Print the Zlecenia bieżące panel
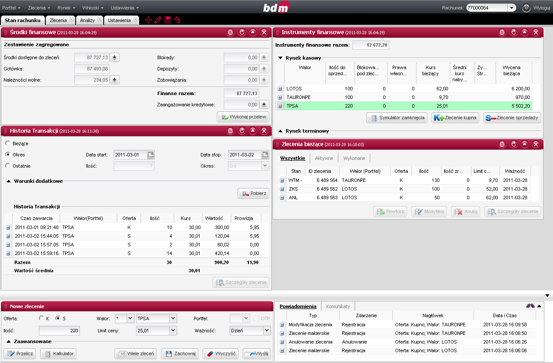This screenshot has width=553, height=363. [x=502, y=144]
